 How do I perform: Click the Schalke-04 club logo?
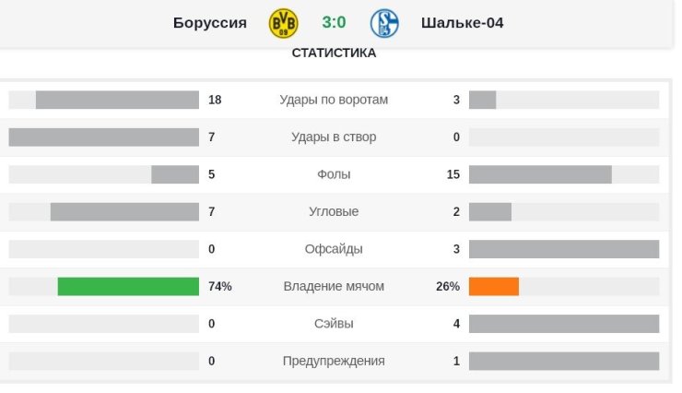[383, 23]
